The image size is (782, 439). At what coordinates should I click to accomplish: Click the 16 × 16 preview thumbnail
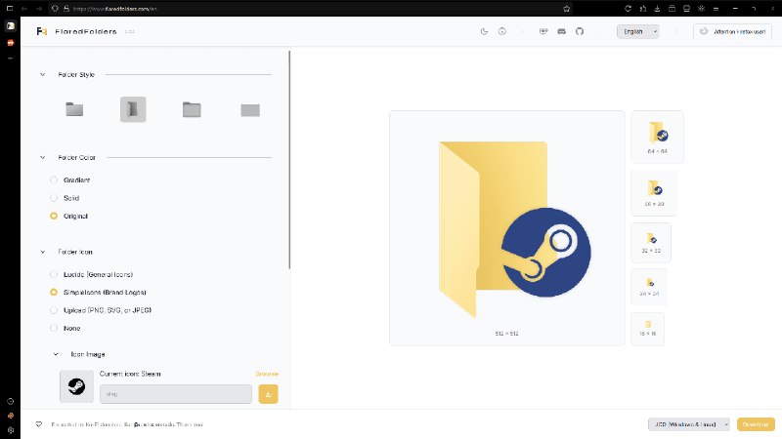(647, 329)
